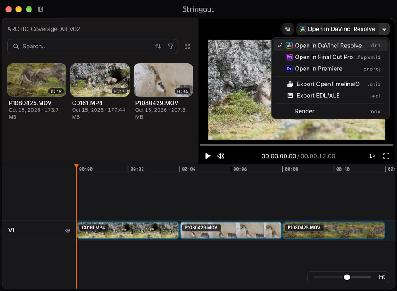The height and width of the screenshot is (291, 397).
Task: Select the P1080429.MOV thumbnail in media bin
Action: point(163,80)
